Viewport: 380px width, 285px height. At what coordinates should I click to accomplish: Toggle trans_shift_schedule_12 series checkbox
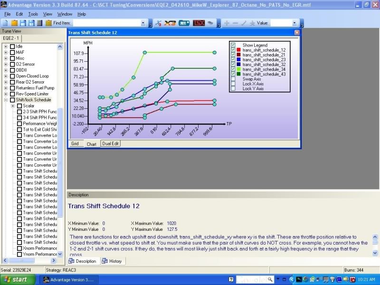tap(233, 50)
